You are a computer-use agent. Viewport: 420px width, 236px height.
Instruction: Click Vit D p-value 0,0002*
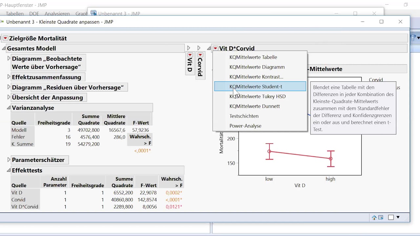point(174,193)
